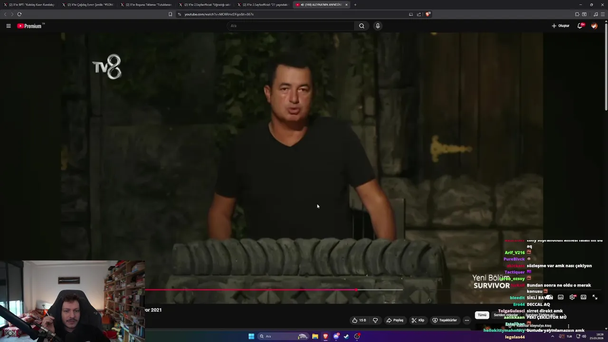Screen dimensions: 608x342
Task: Switch to the 'Uğradığı saldırı' 2.Sayfaofficial tab
Action: pyautogui.click(x=205, y=5)
